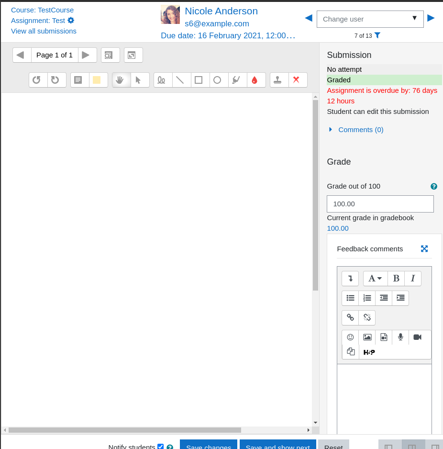
Task: Insert unordered bullet list
Action: (350, 298)
